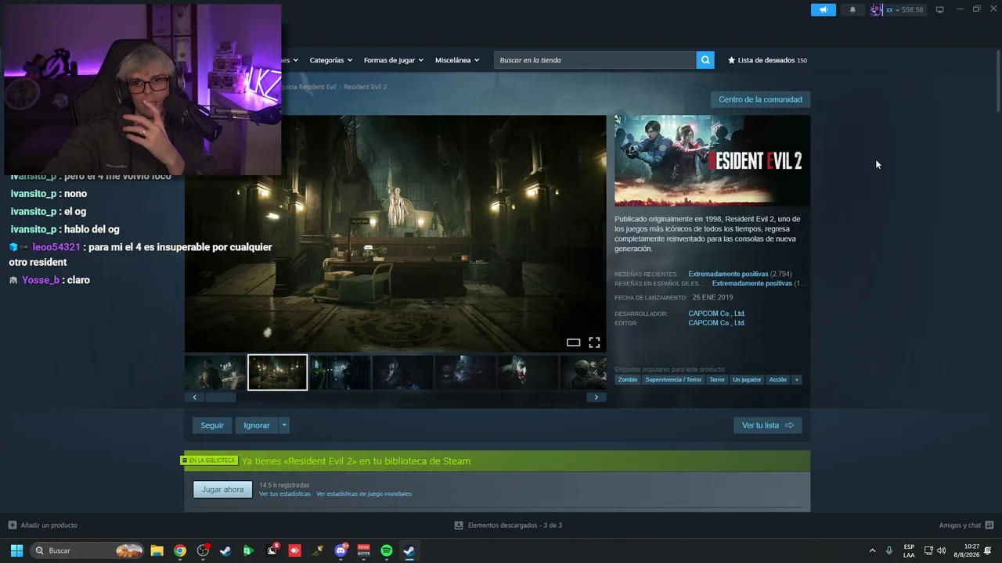
Task: Select the highlighted police hall screenshot thumbnail
Action: [278, 372]
